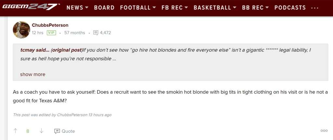Click the Quote button label
The width and height of the screenshot is (333, 140).
pos(68,131)
